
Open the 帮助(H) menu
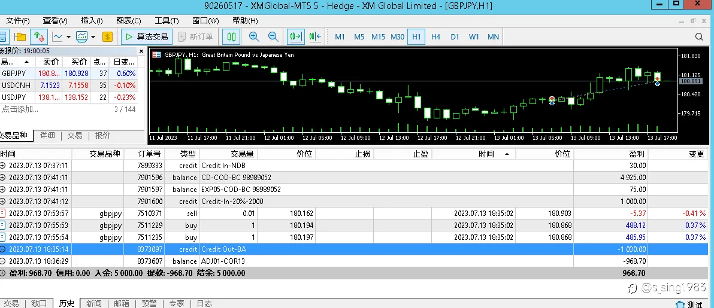pyautogui.click(x=245, y=20)
